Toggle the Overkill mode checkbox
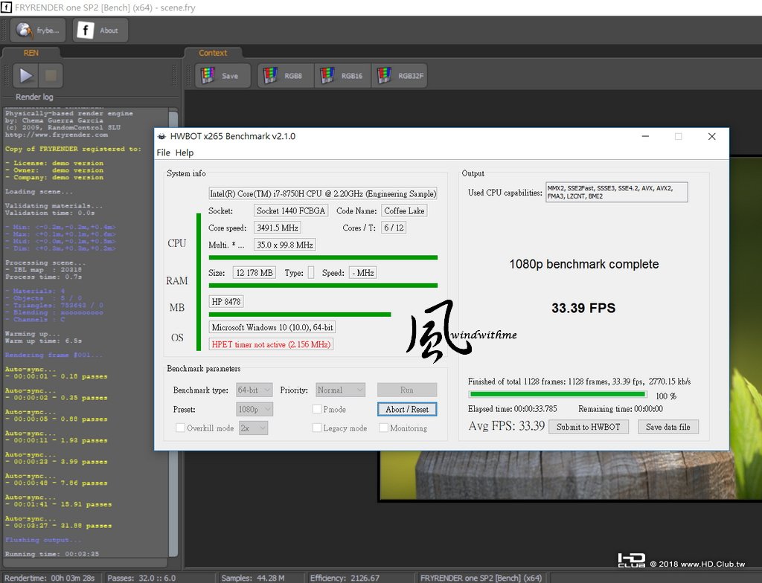 click(180, 428)
